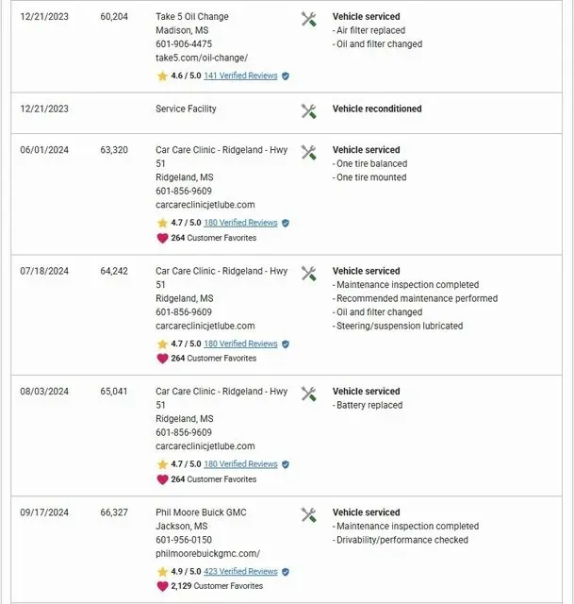The image size is (574, 604).
Task: Click heart icon in the 07/18/2024 service entry
Action: click(x=162, y=359)
